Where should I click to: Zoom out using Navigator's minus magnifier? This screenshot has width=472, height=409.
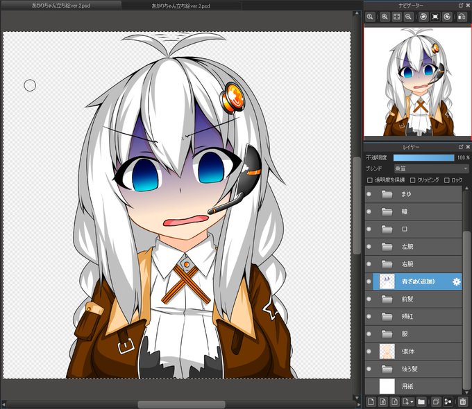(408, 17)
